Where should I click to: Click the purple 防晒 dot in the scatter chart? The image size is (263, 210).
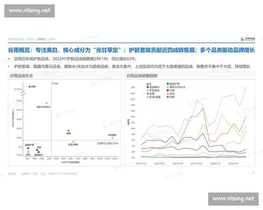(29, 87)
